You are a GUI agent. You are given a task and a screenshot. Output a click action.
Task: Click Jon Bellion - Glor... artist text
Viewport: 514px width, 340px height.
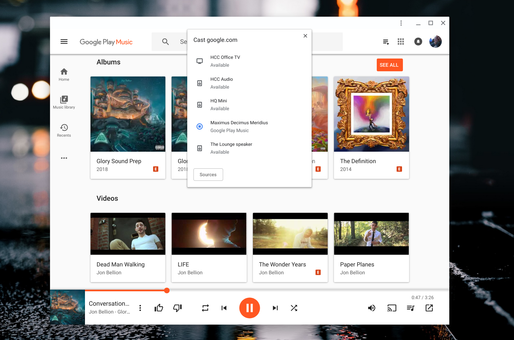(109, 312)
